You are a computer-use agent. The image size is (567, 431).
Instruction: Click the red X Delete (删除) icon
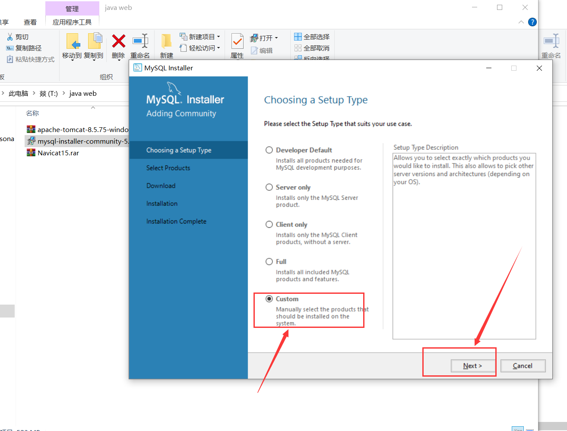click(x=118, y=41)
